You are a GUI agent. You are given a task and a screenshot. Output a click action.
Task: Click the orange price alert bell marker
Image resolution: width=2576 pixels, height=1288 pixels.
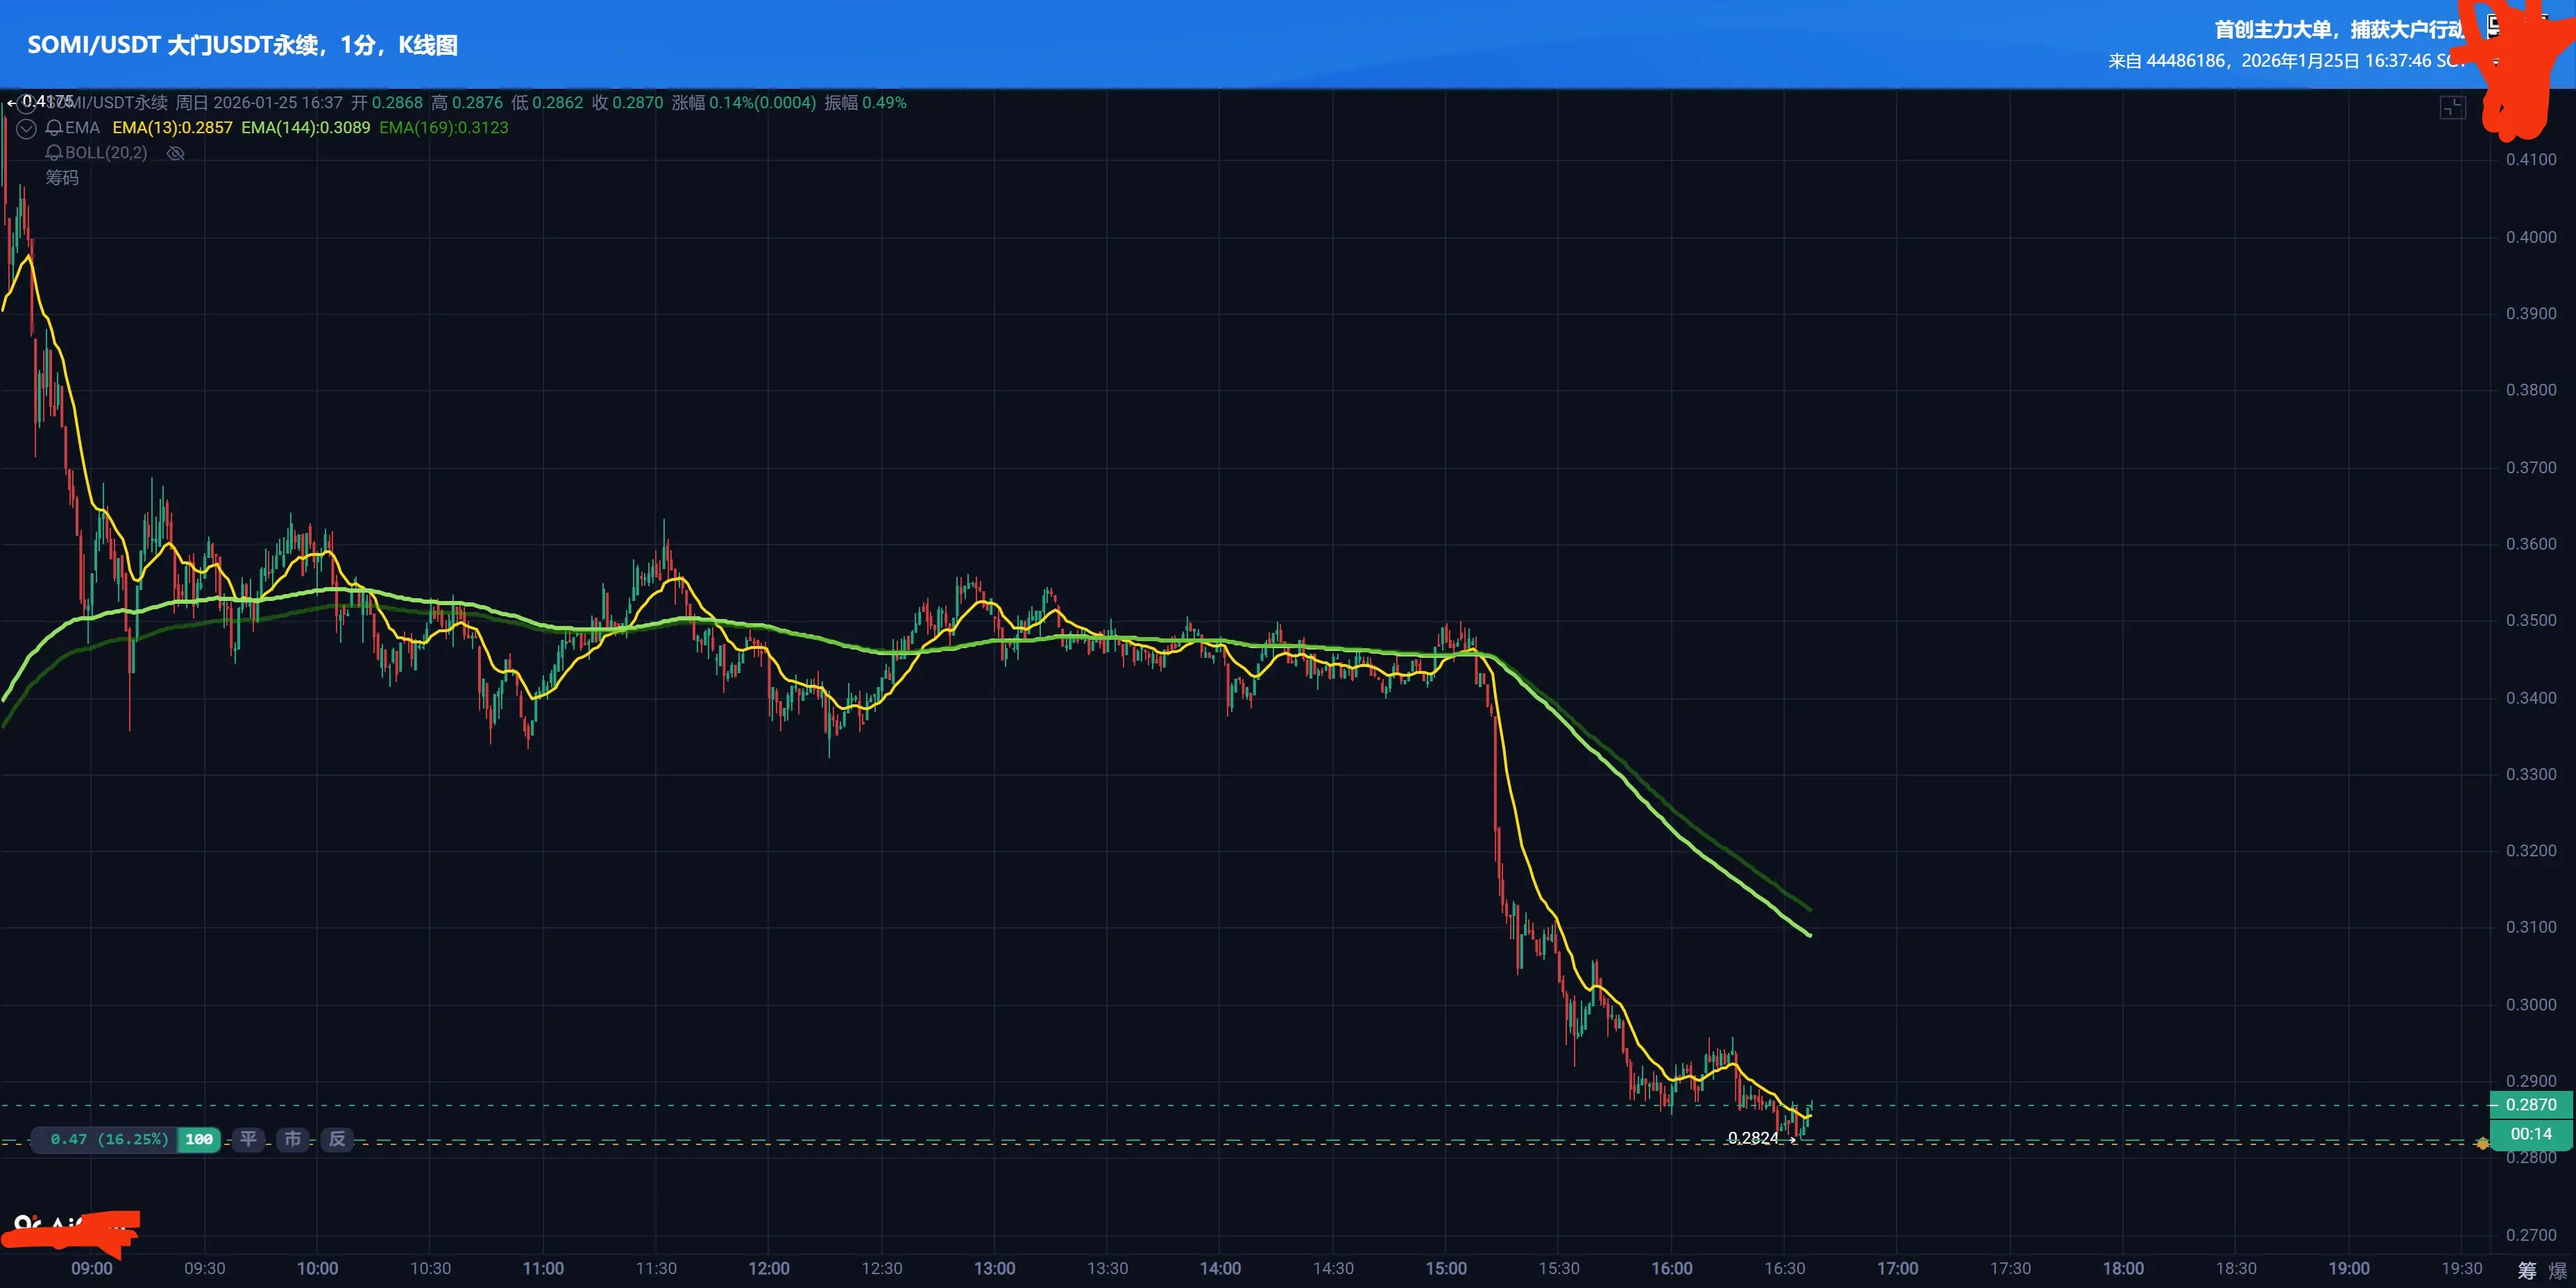point(2482,1143)
